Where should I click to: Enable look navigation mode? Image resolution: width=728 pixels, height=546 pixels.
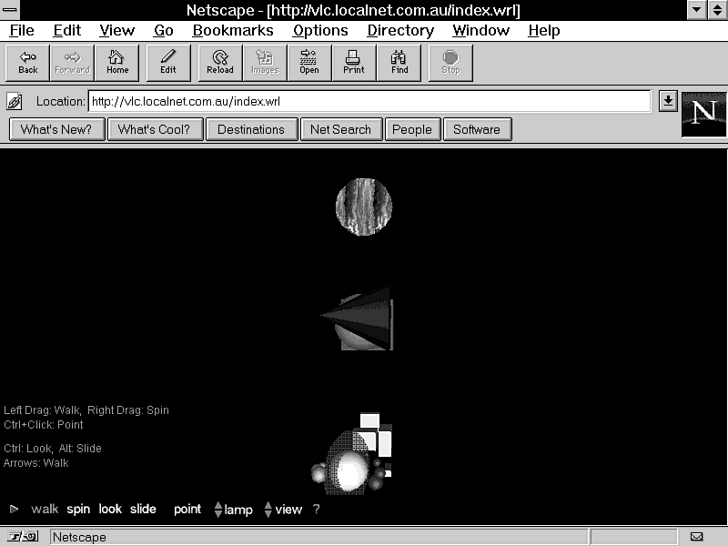[x=110, y=510]
